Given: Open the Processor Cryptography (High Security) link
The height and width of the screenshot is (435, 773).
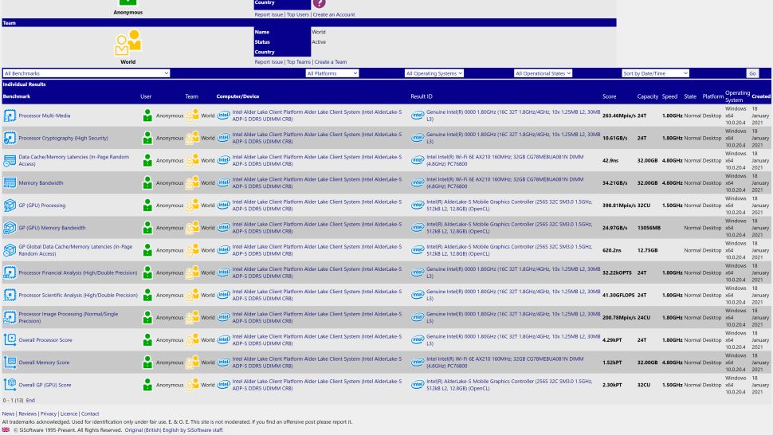Looking at the screenshot, I should coord(63,138).
